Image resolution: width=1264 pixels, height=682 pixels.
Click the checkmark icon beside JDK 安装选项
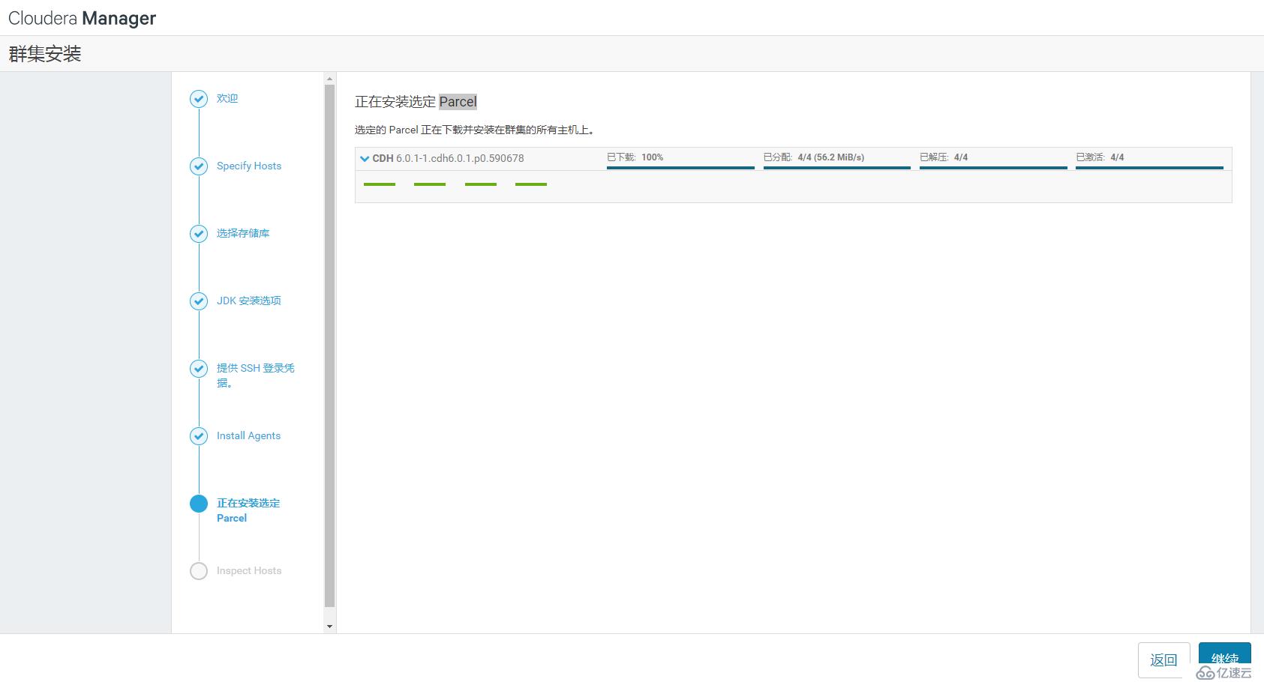pos(199,301)
